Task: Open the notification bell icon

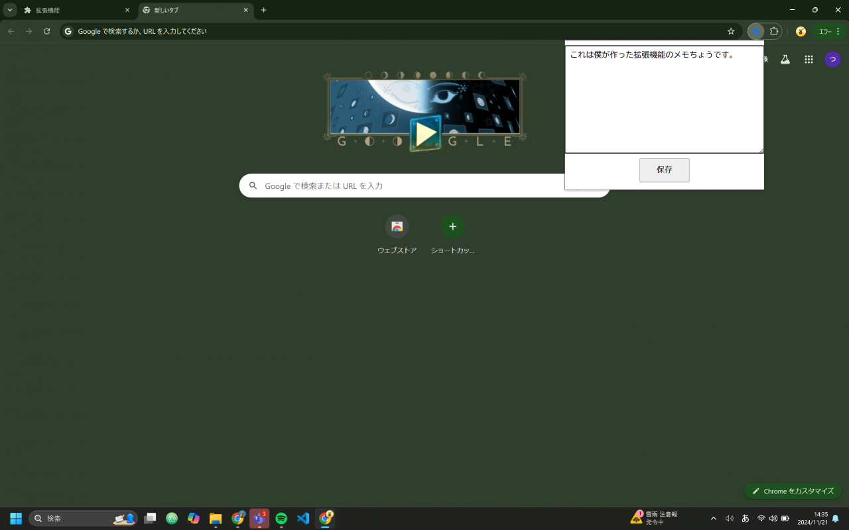Action: coord(836,518)
